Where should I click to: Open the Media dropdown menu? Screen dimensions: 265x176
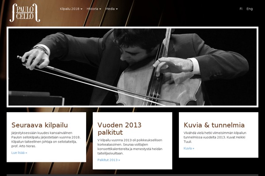click(x=111, y=9)
